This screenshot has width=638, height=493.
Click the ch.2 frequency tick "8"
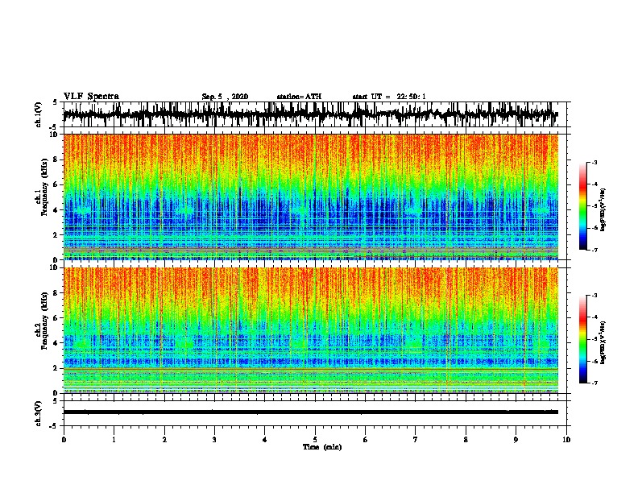pos(56,293)
